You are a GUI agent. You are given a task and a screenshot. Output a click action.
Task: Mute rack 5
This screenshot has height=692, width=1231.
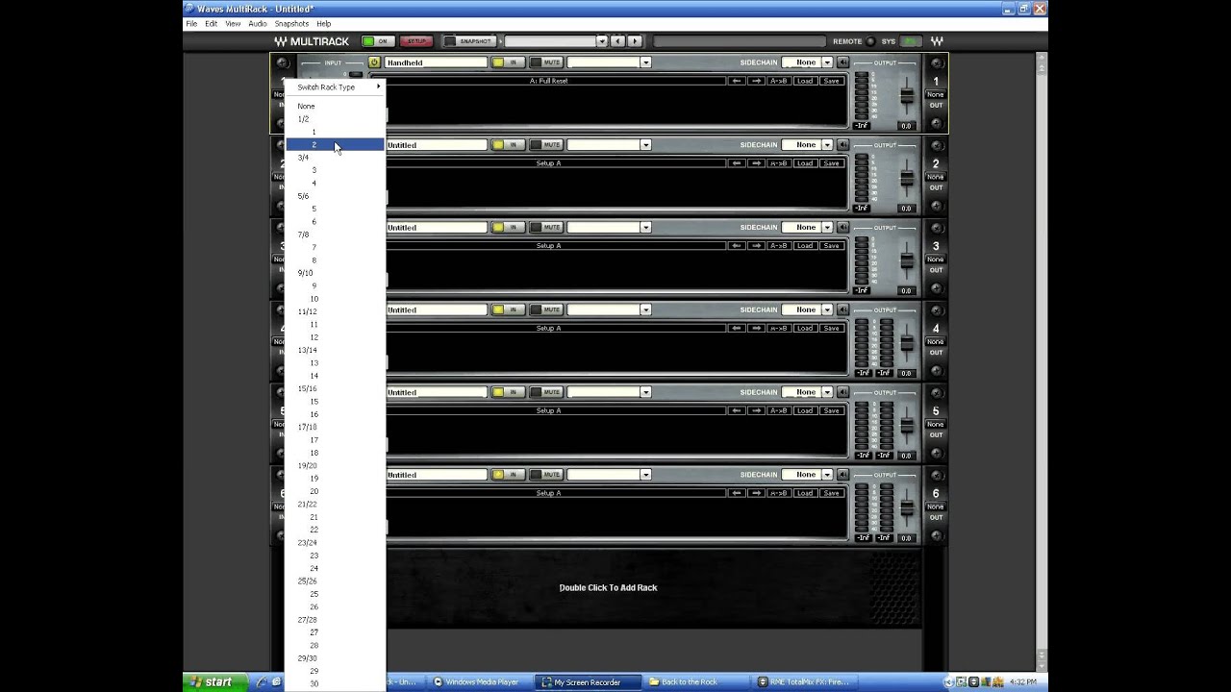546,392
